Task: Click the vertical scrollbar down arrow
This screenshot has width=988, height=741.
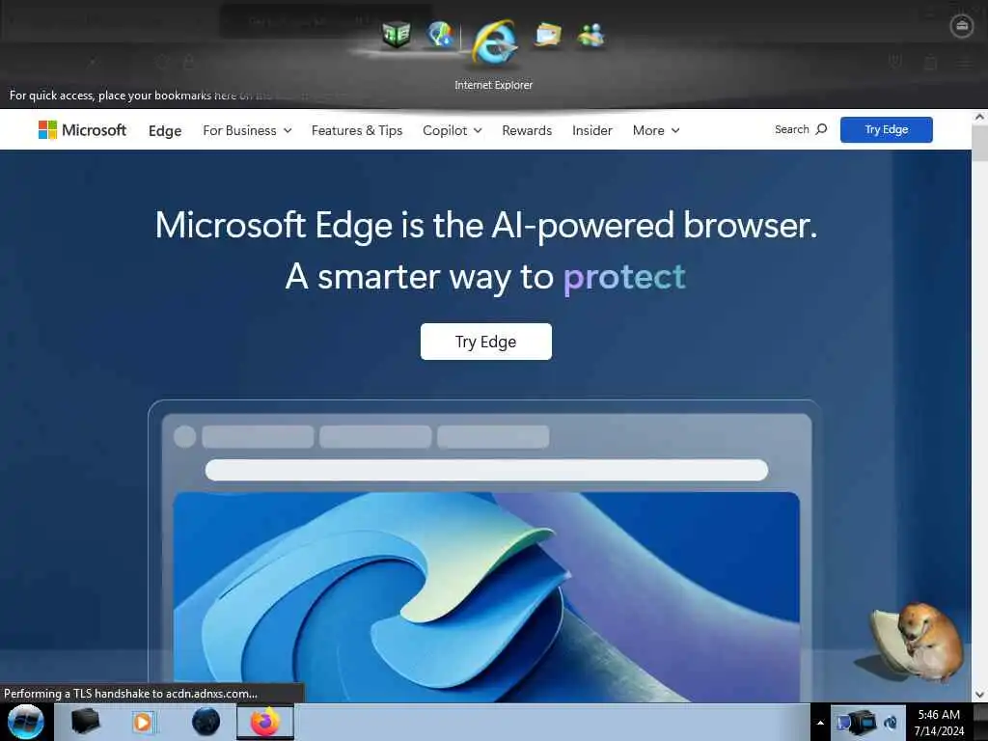Action: pyautogui.click(x=979, y=695)
